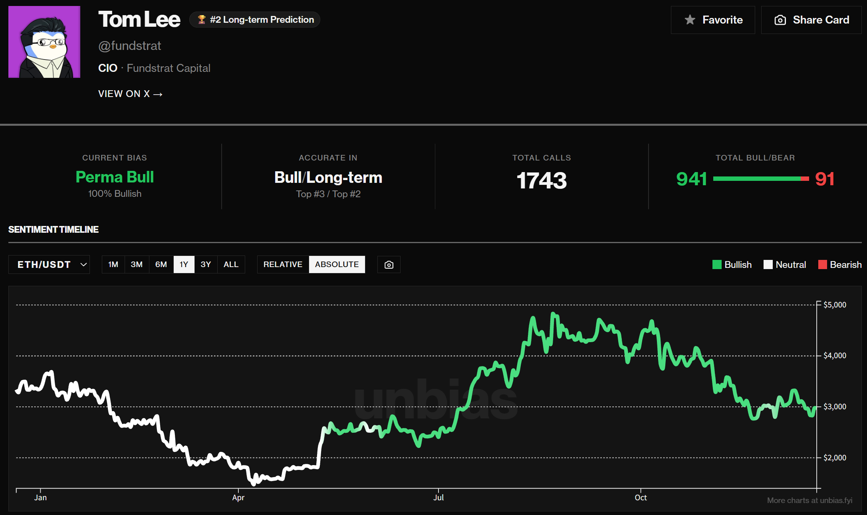
Task: Click the white Neutral legend square
Action: [768, 265]
